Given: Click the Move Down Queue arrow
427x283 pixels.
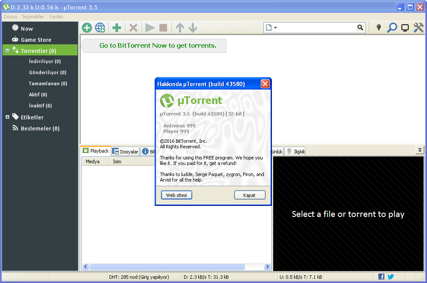Looking at the screenshot, I should coord(193,28).
